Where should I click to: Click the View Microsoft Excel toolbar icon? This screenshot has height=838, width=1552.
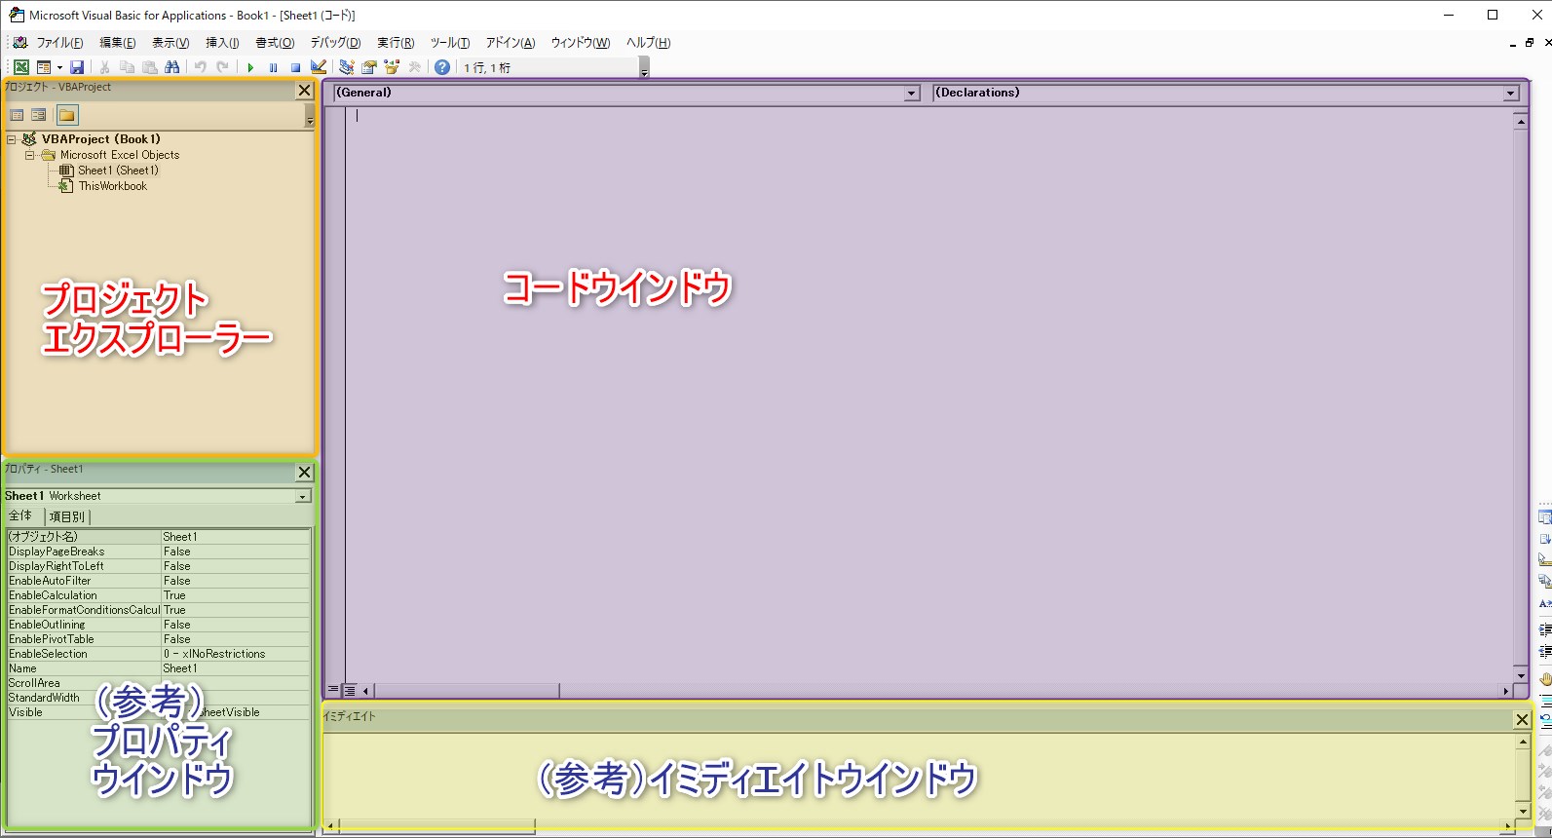21,67
